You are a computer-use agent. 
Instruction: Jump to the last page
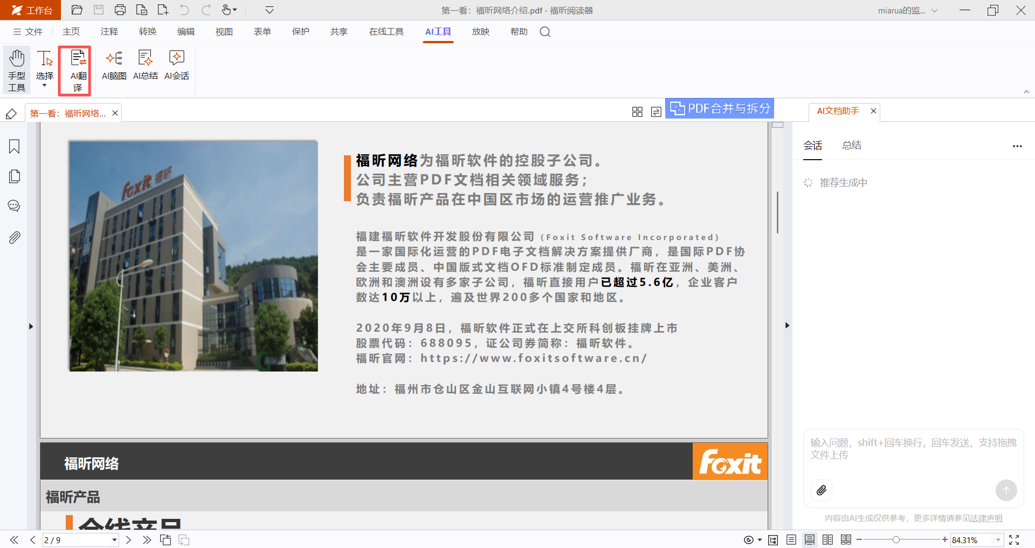tap(147, 540)
